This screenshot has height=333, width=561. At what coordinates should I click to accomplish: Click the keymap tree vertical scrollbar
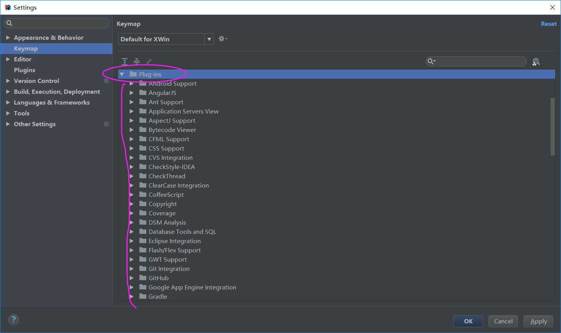(x=553, y=127)
